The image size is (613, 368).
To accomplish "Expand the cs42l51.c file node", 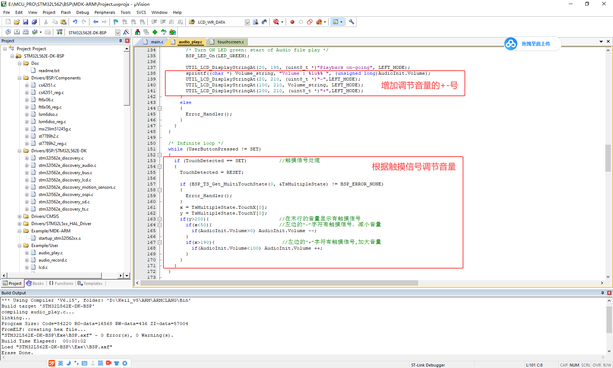I will pyautogui.click(x=27, y=85).
